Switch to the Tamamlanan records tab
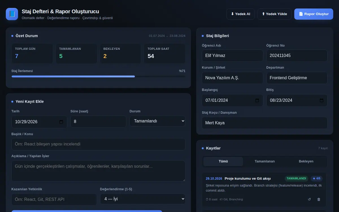 (x=265, y=161)
